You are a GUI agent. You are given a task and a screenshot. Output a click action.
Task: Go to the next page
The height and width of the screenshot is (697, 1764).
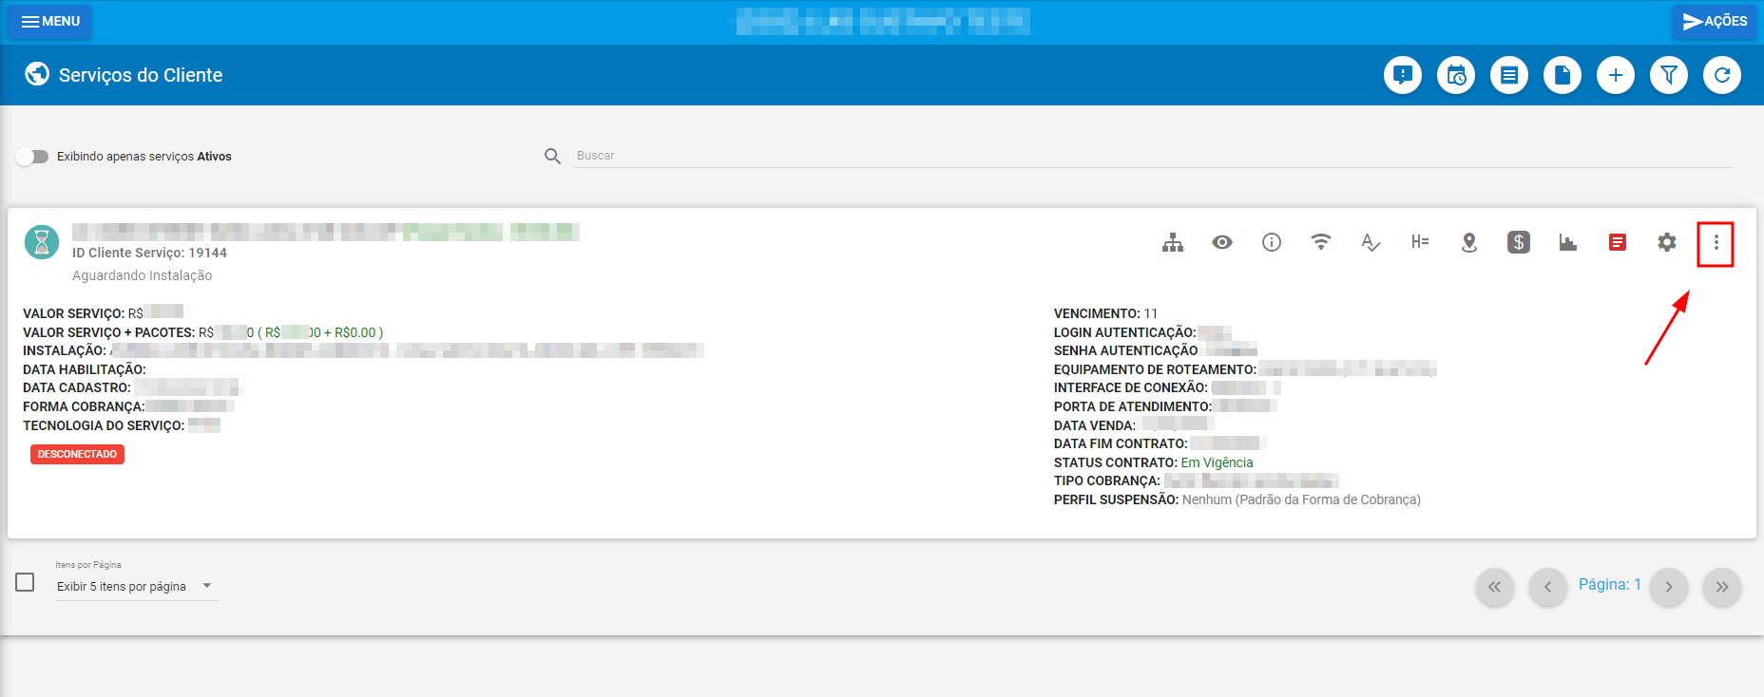click(1669, 587)
